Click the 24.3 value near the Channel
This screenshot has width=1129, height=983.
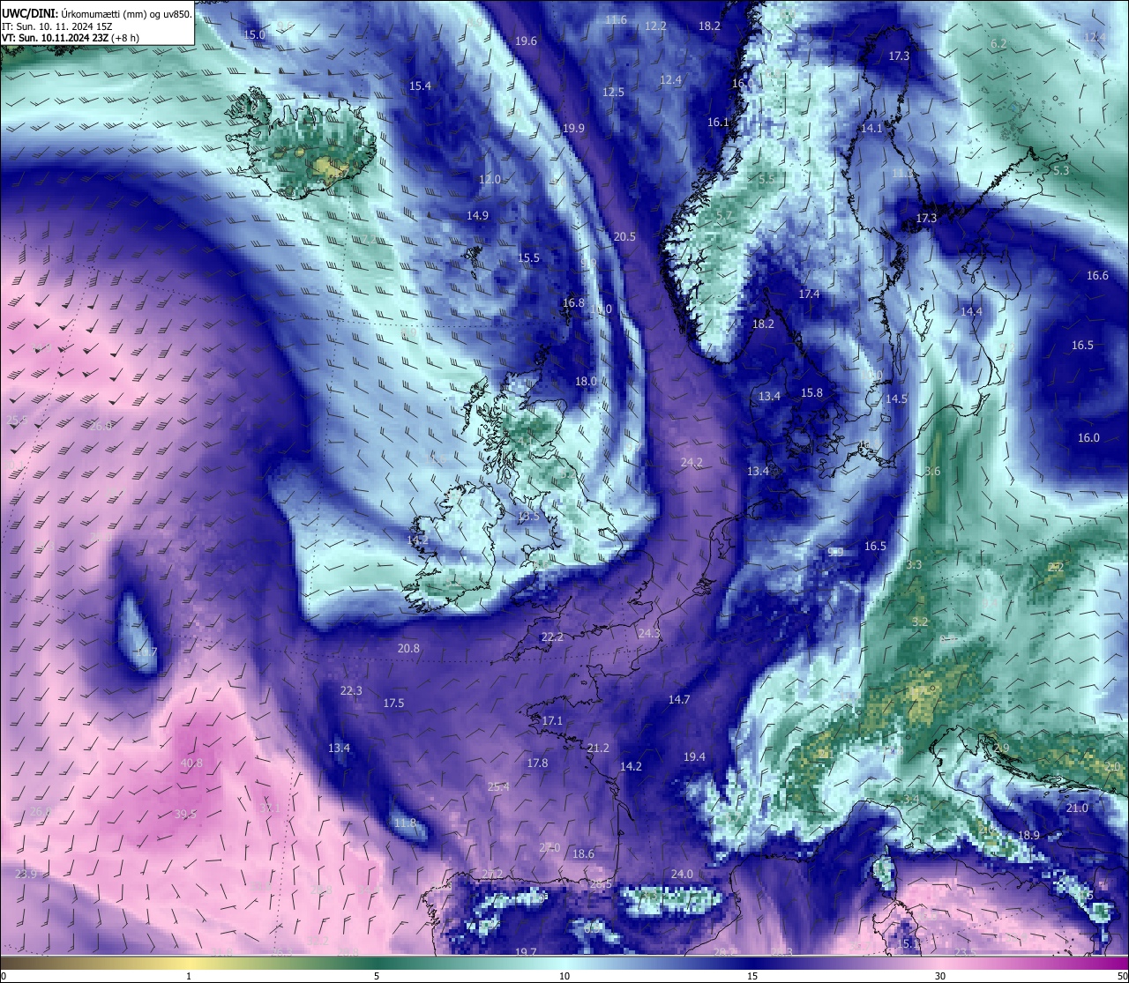[x=649, y=633]
